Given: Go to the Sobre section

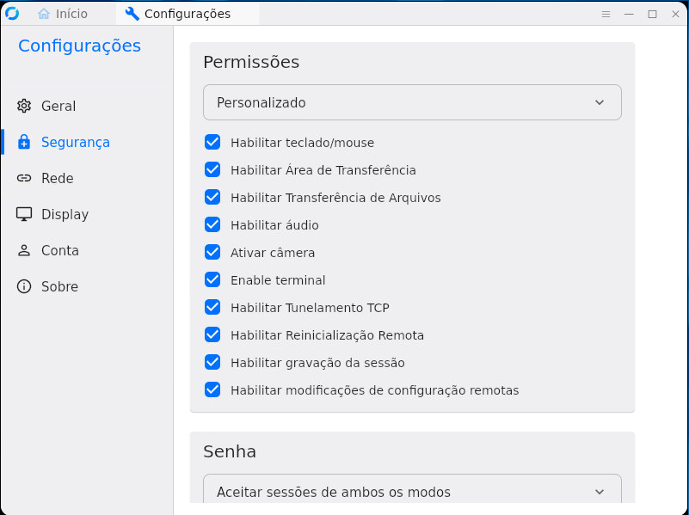Looking at the screenshot, I should click(59, 286).
